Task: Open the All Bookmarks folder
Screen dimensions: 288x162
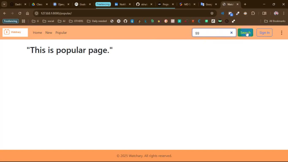Action: (x=275, y=21)
